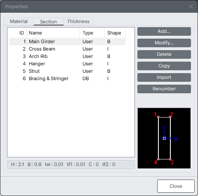Sort sections by Type column header
The image size is (198, 196).
click(92, 33)
